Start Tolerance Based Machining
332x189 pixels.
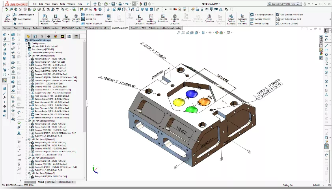[242, 19]
